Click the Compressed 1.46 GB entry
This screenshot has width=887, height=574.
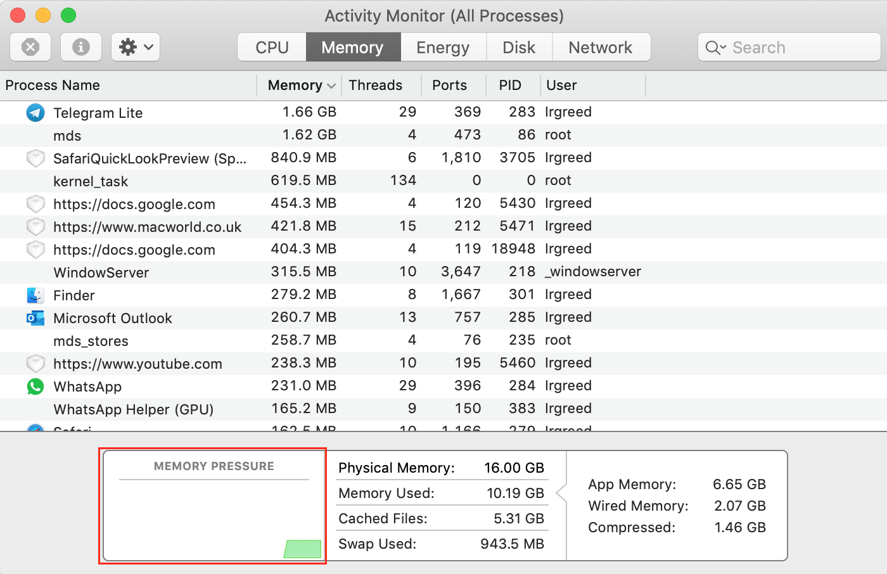[x=677, y=527]
